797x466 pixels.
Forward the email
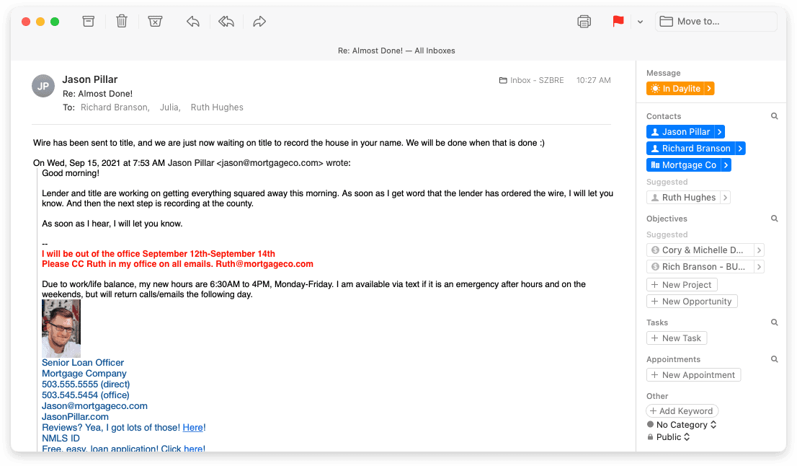point(259,22)
